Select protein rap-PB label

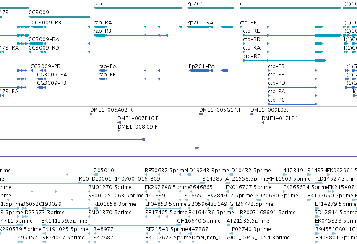(107, 75)
